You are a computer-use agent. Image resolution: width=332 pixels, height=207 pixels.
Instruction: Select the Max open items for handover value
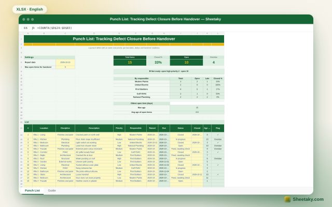coord(65,67)
